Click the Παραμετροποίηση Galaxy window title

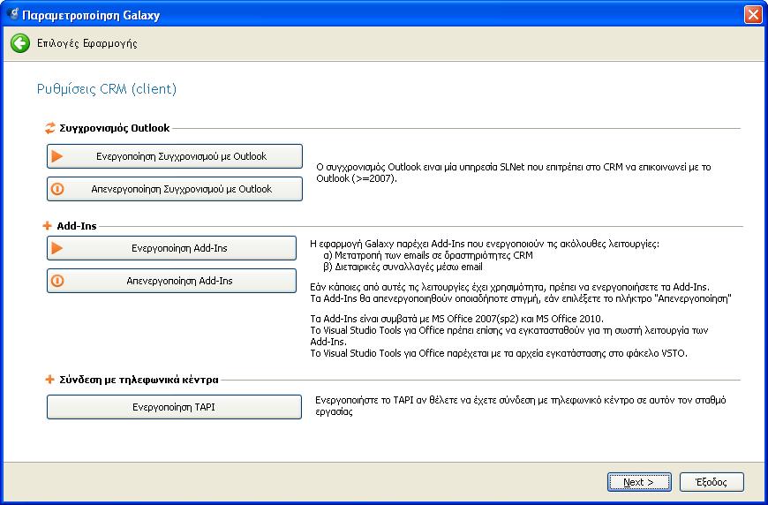(x=91, y=15)
